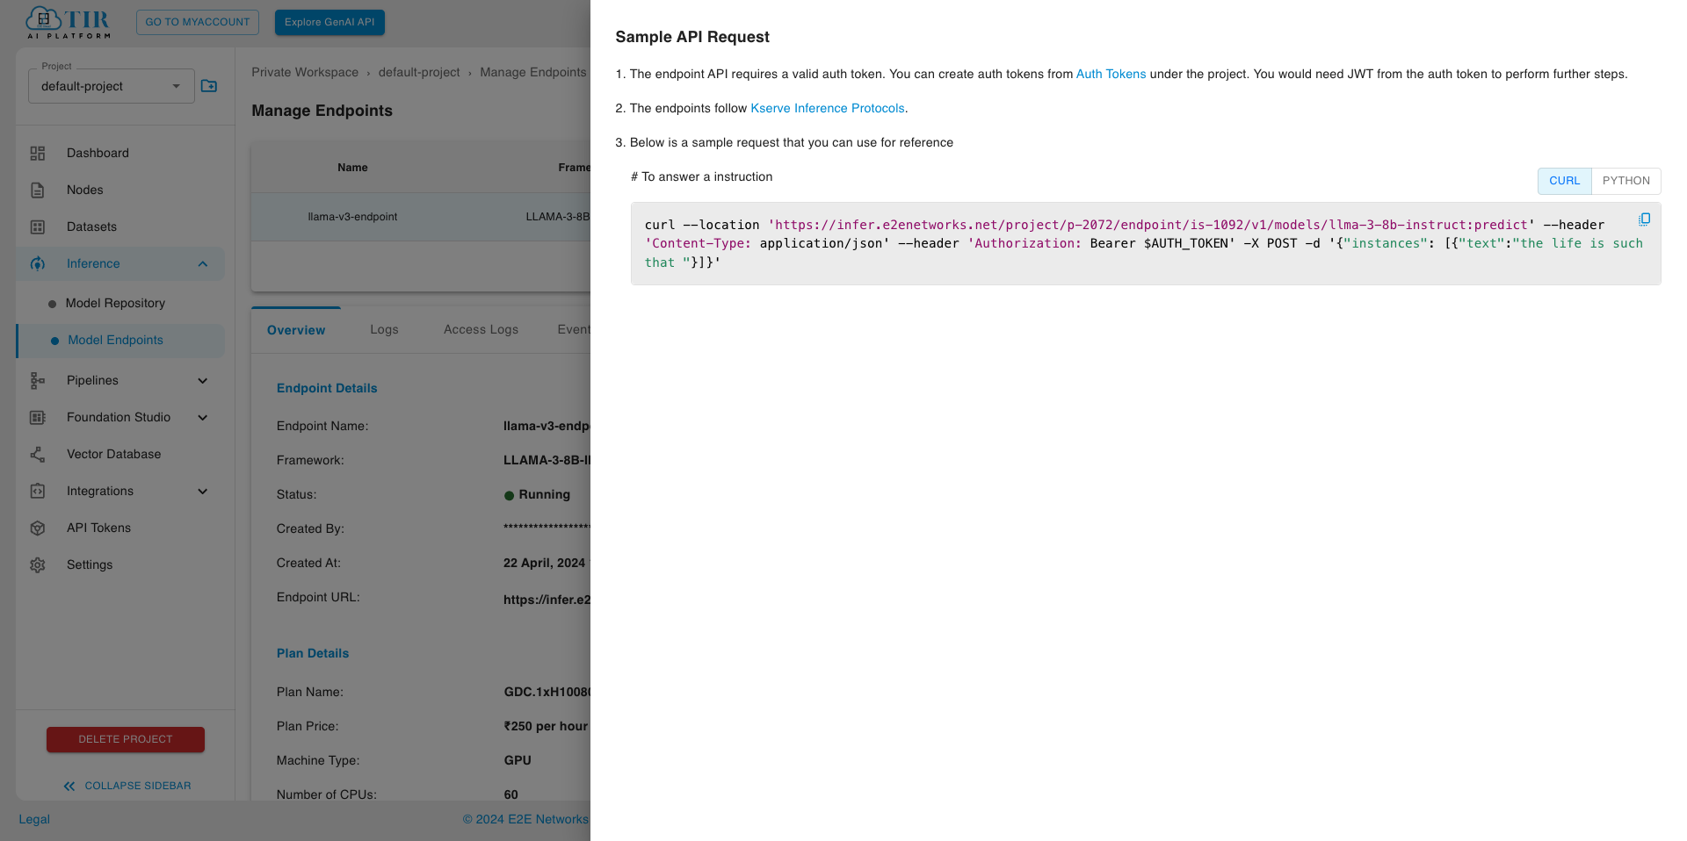Click the Integrations icon
The width and height of the screenshot is (1687, 841).
pyautogui.click(x=38, y=491)
